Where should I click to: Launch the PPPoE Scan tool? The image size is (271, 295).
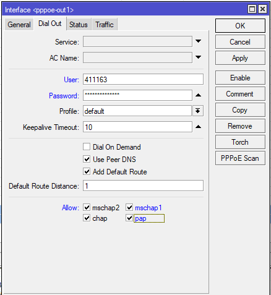(x=240, y=158)
